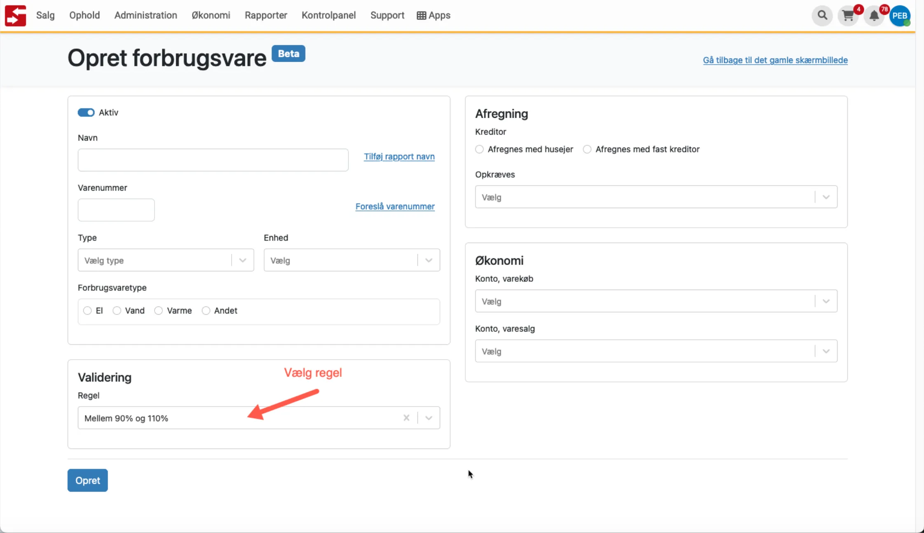
Task: Open the Apps grid menu
Action: coord(433,15)
